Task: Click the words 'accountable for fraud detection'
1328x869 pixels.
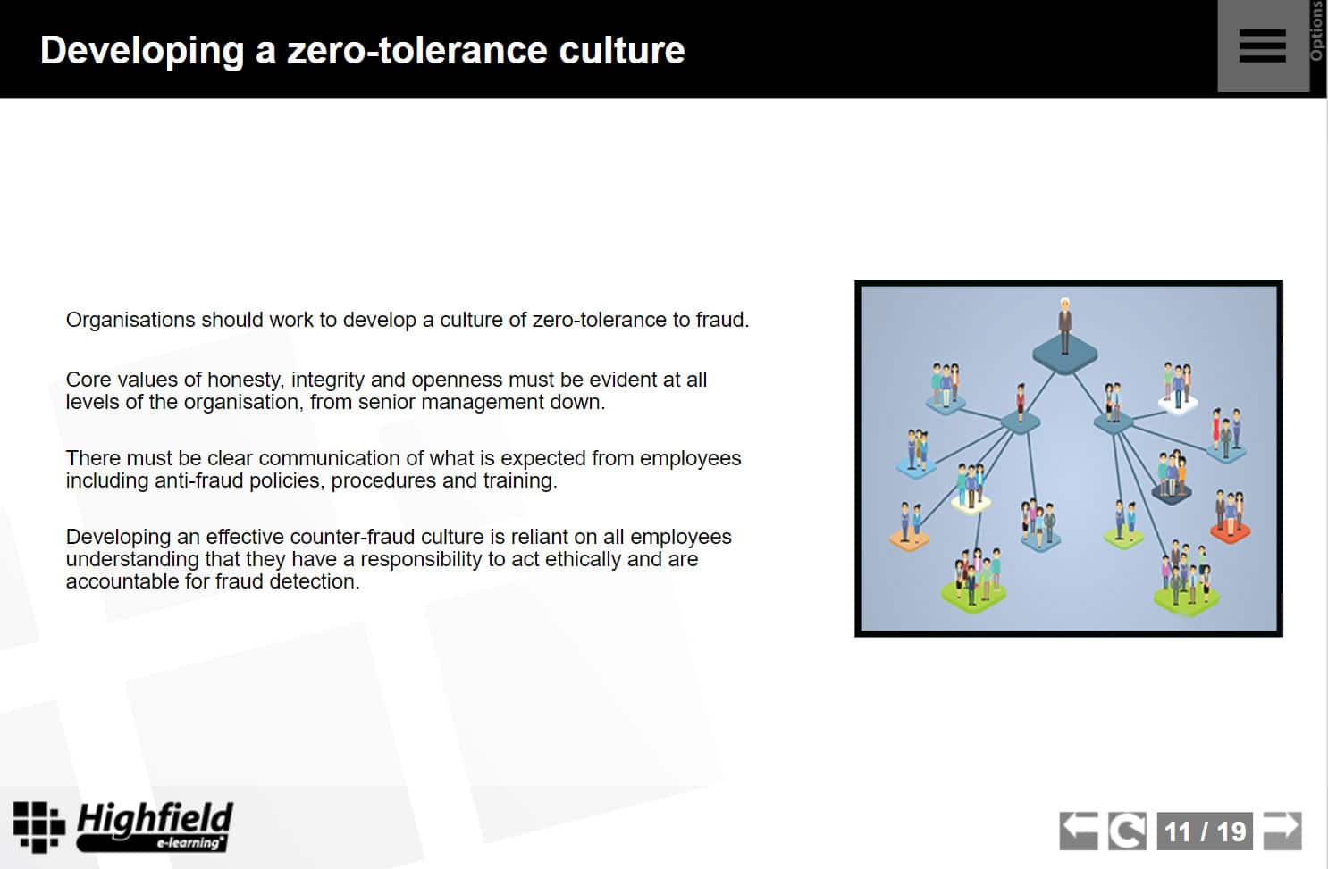Action: click(213, 581)
